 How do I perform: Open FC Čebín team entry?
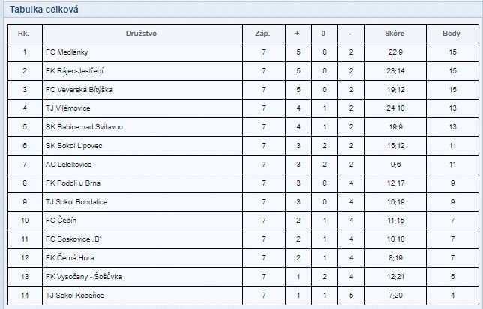point(61,220)
